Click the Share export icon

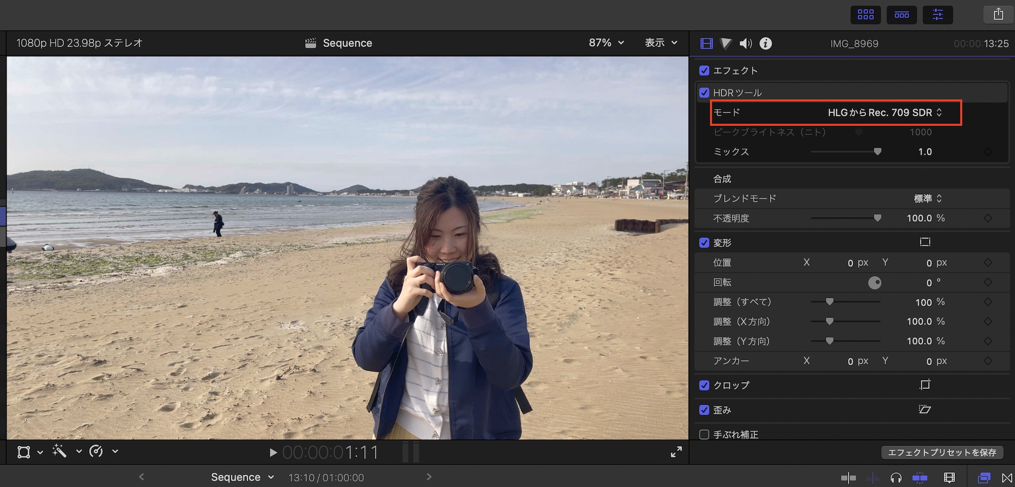pos(998,14)
